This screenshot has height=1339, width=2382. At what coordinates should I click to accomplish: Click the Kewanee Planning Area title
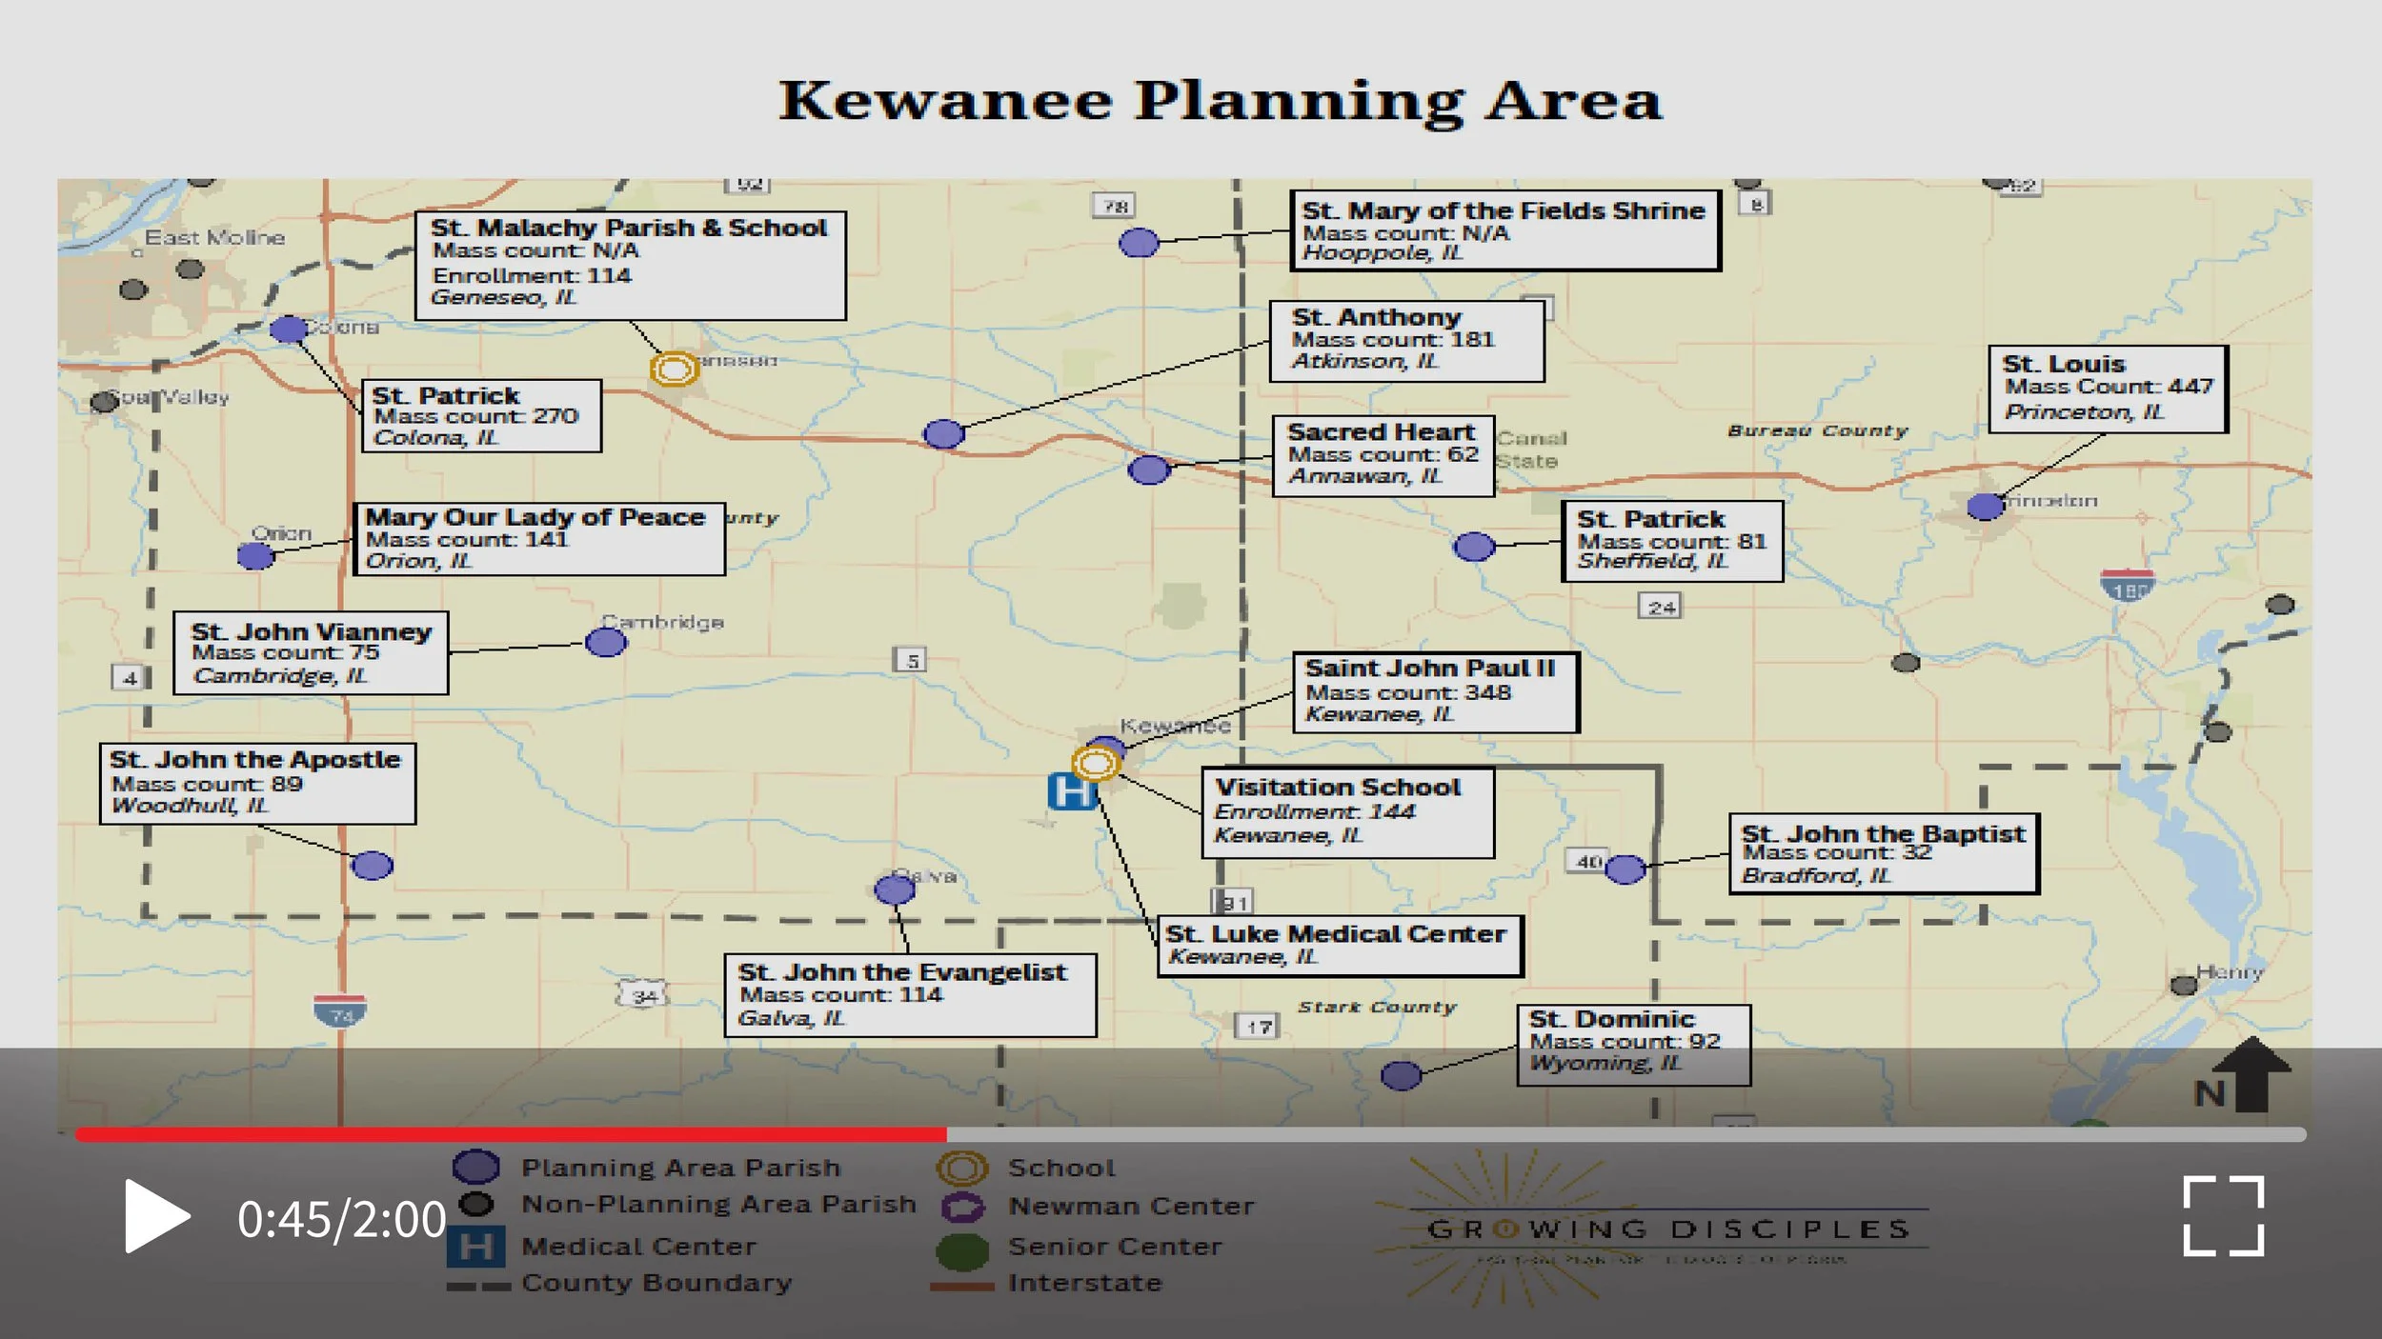click(1221, 101)
